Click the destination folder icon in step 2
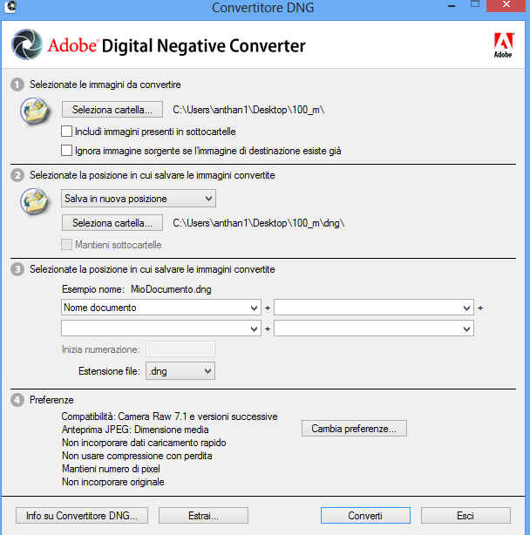The image size is (530, 535). pyautogui.click(x=35, y=201)
